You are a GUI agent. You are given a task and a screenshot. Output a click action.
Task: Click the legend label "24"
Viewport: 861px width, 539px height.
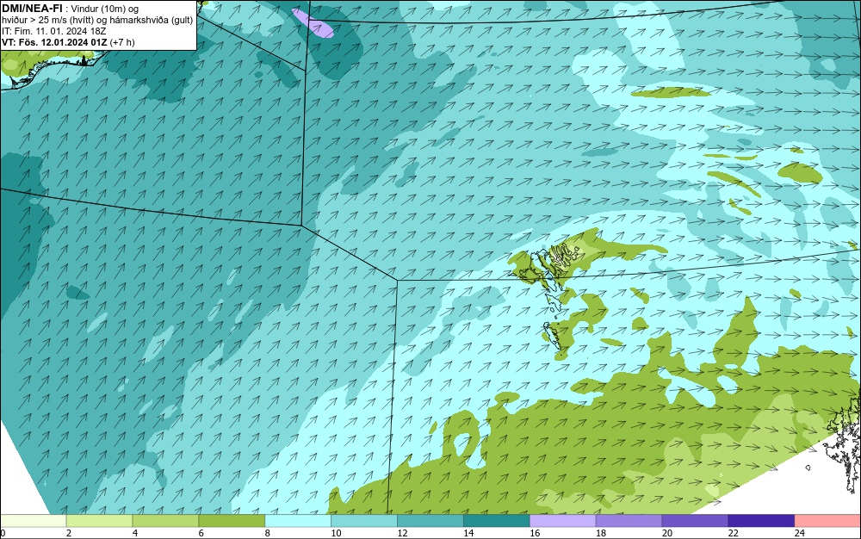point(800,533)
